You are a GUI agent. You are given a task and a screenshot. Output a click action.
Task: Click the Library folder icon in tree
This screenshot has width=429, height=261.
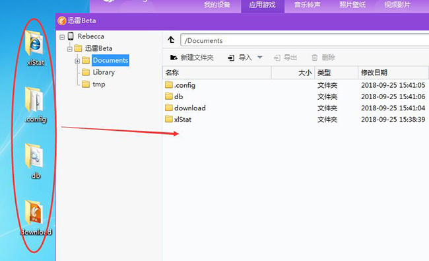tap(86, 72)
